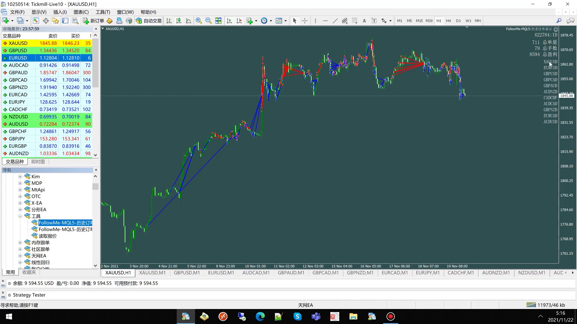This screenshot has width=577, height=324.
Task: Select the GBPJPY row in market watch
Action: [x=17, y=139]
